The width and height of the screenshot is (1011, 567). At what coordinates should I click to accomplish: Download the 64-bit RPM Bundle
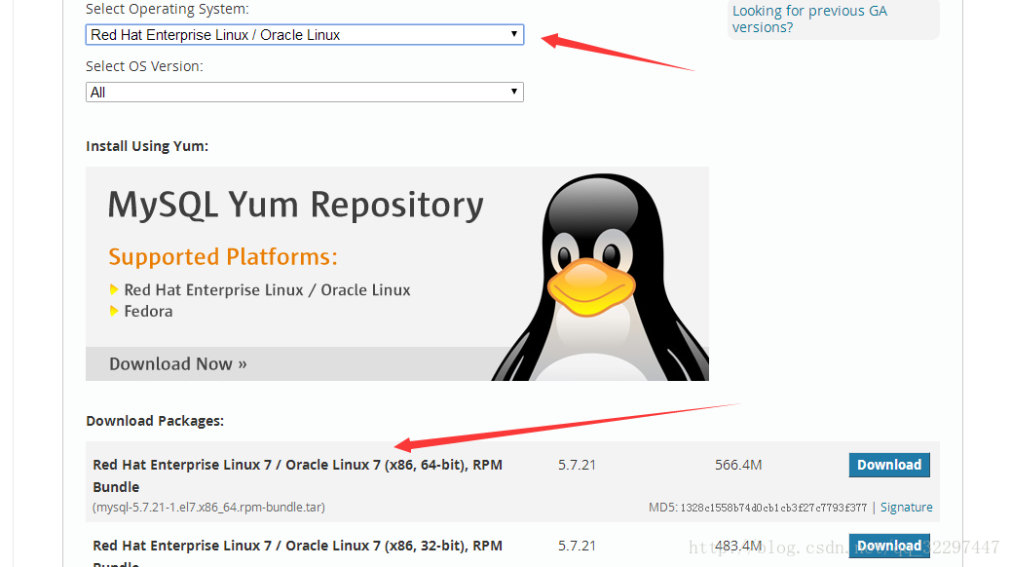click(x=889, y=465)
